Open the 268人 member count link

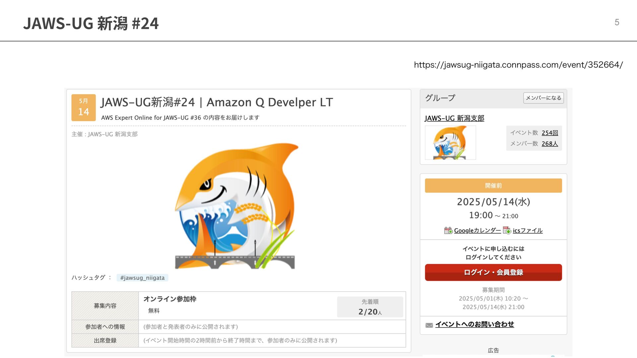[x=550, y=144]
